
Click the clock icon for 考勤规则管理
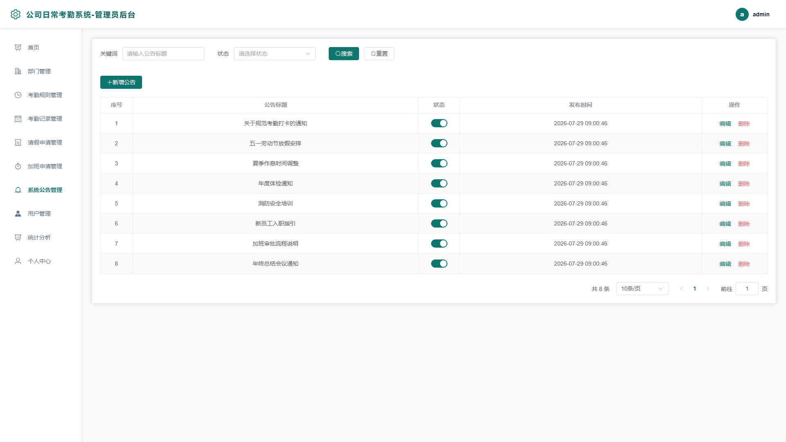pos(18,95)
